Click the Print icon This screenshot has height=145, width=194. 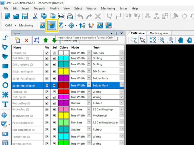pyautogui.click(x=70, y=16)
